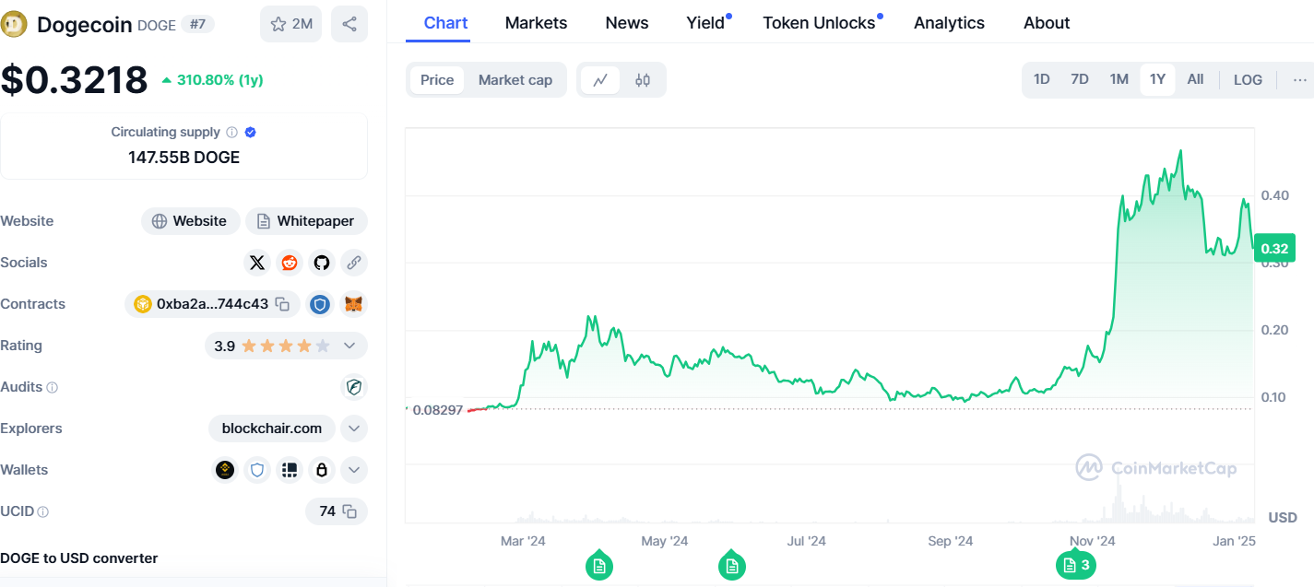
Task: Open the Whitepaper link
Action: (x=305, y=221)
